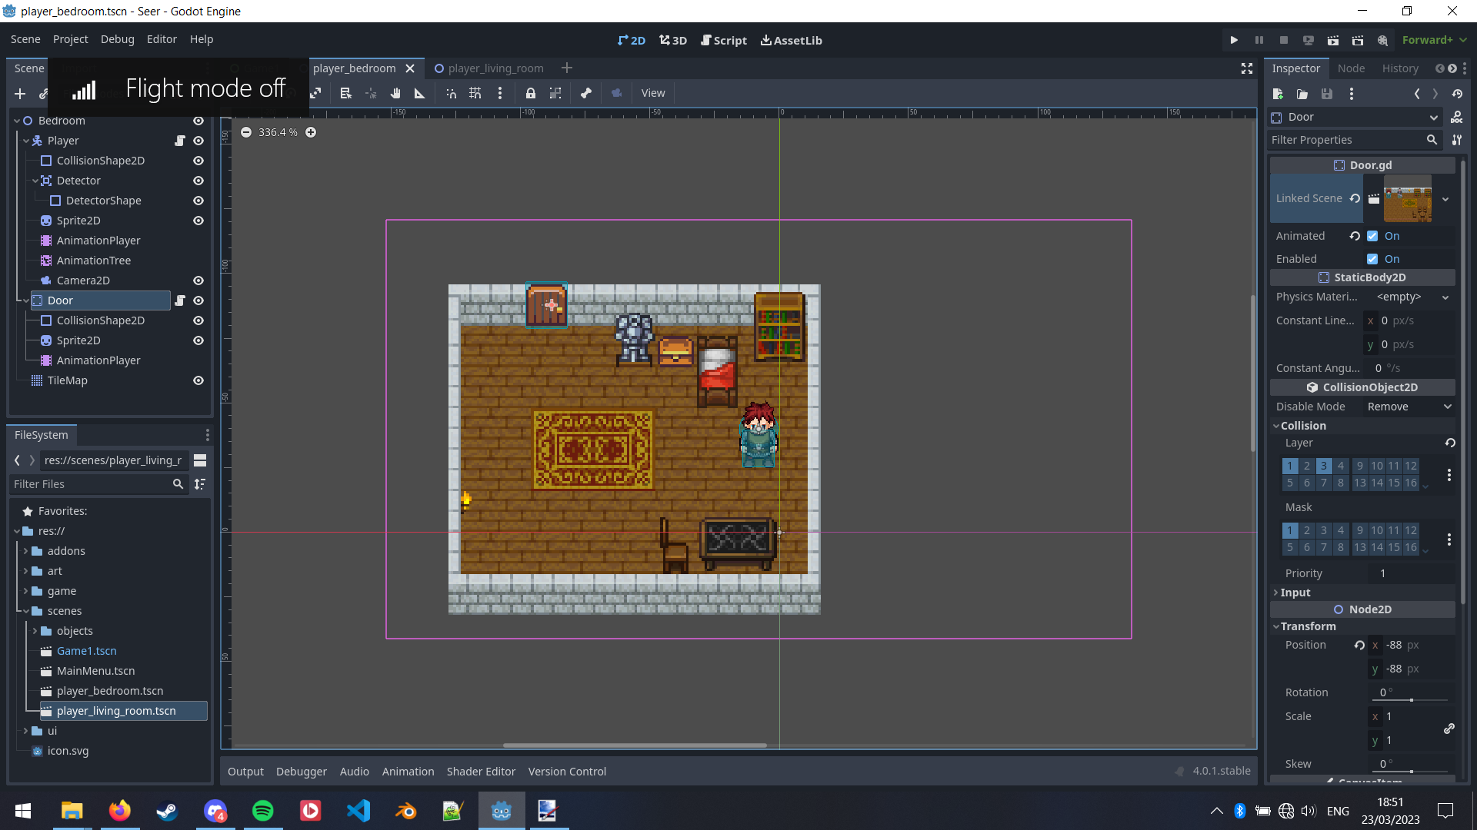Viewport: 1477px width, 830px height.
Task: Create a new resource in the Inspector
Action: [1279, 94]
